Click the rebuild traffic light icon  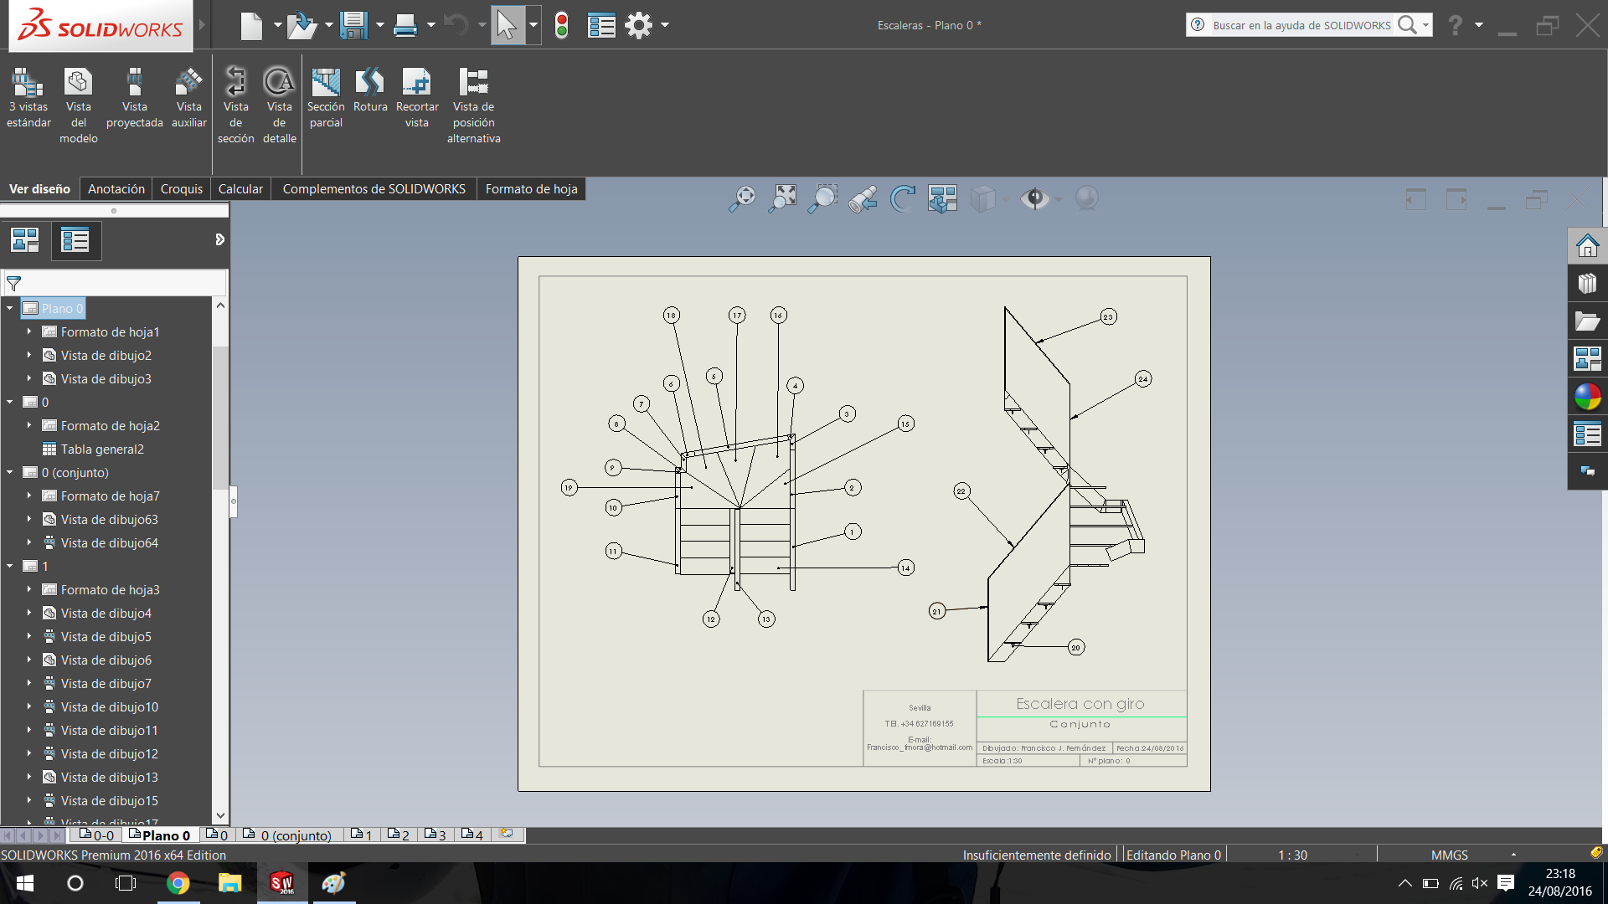tap(561, 25)
